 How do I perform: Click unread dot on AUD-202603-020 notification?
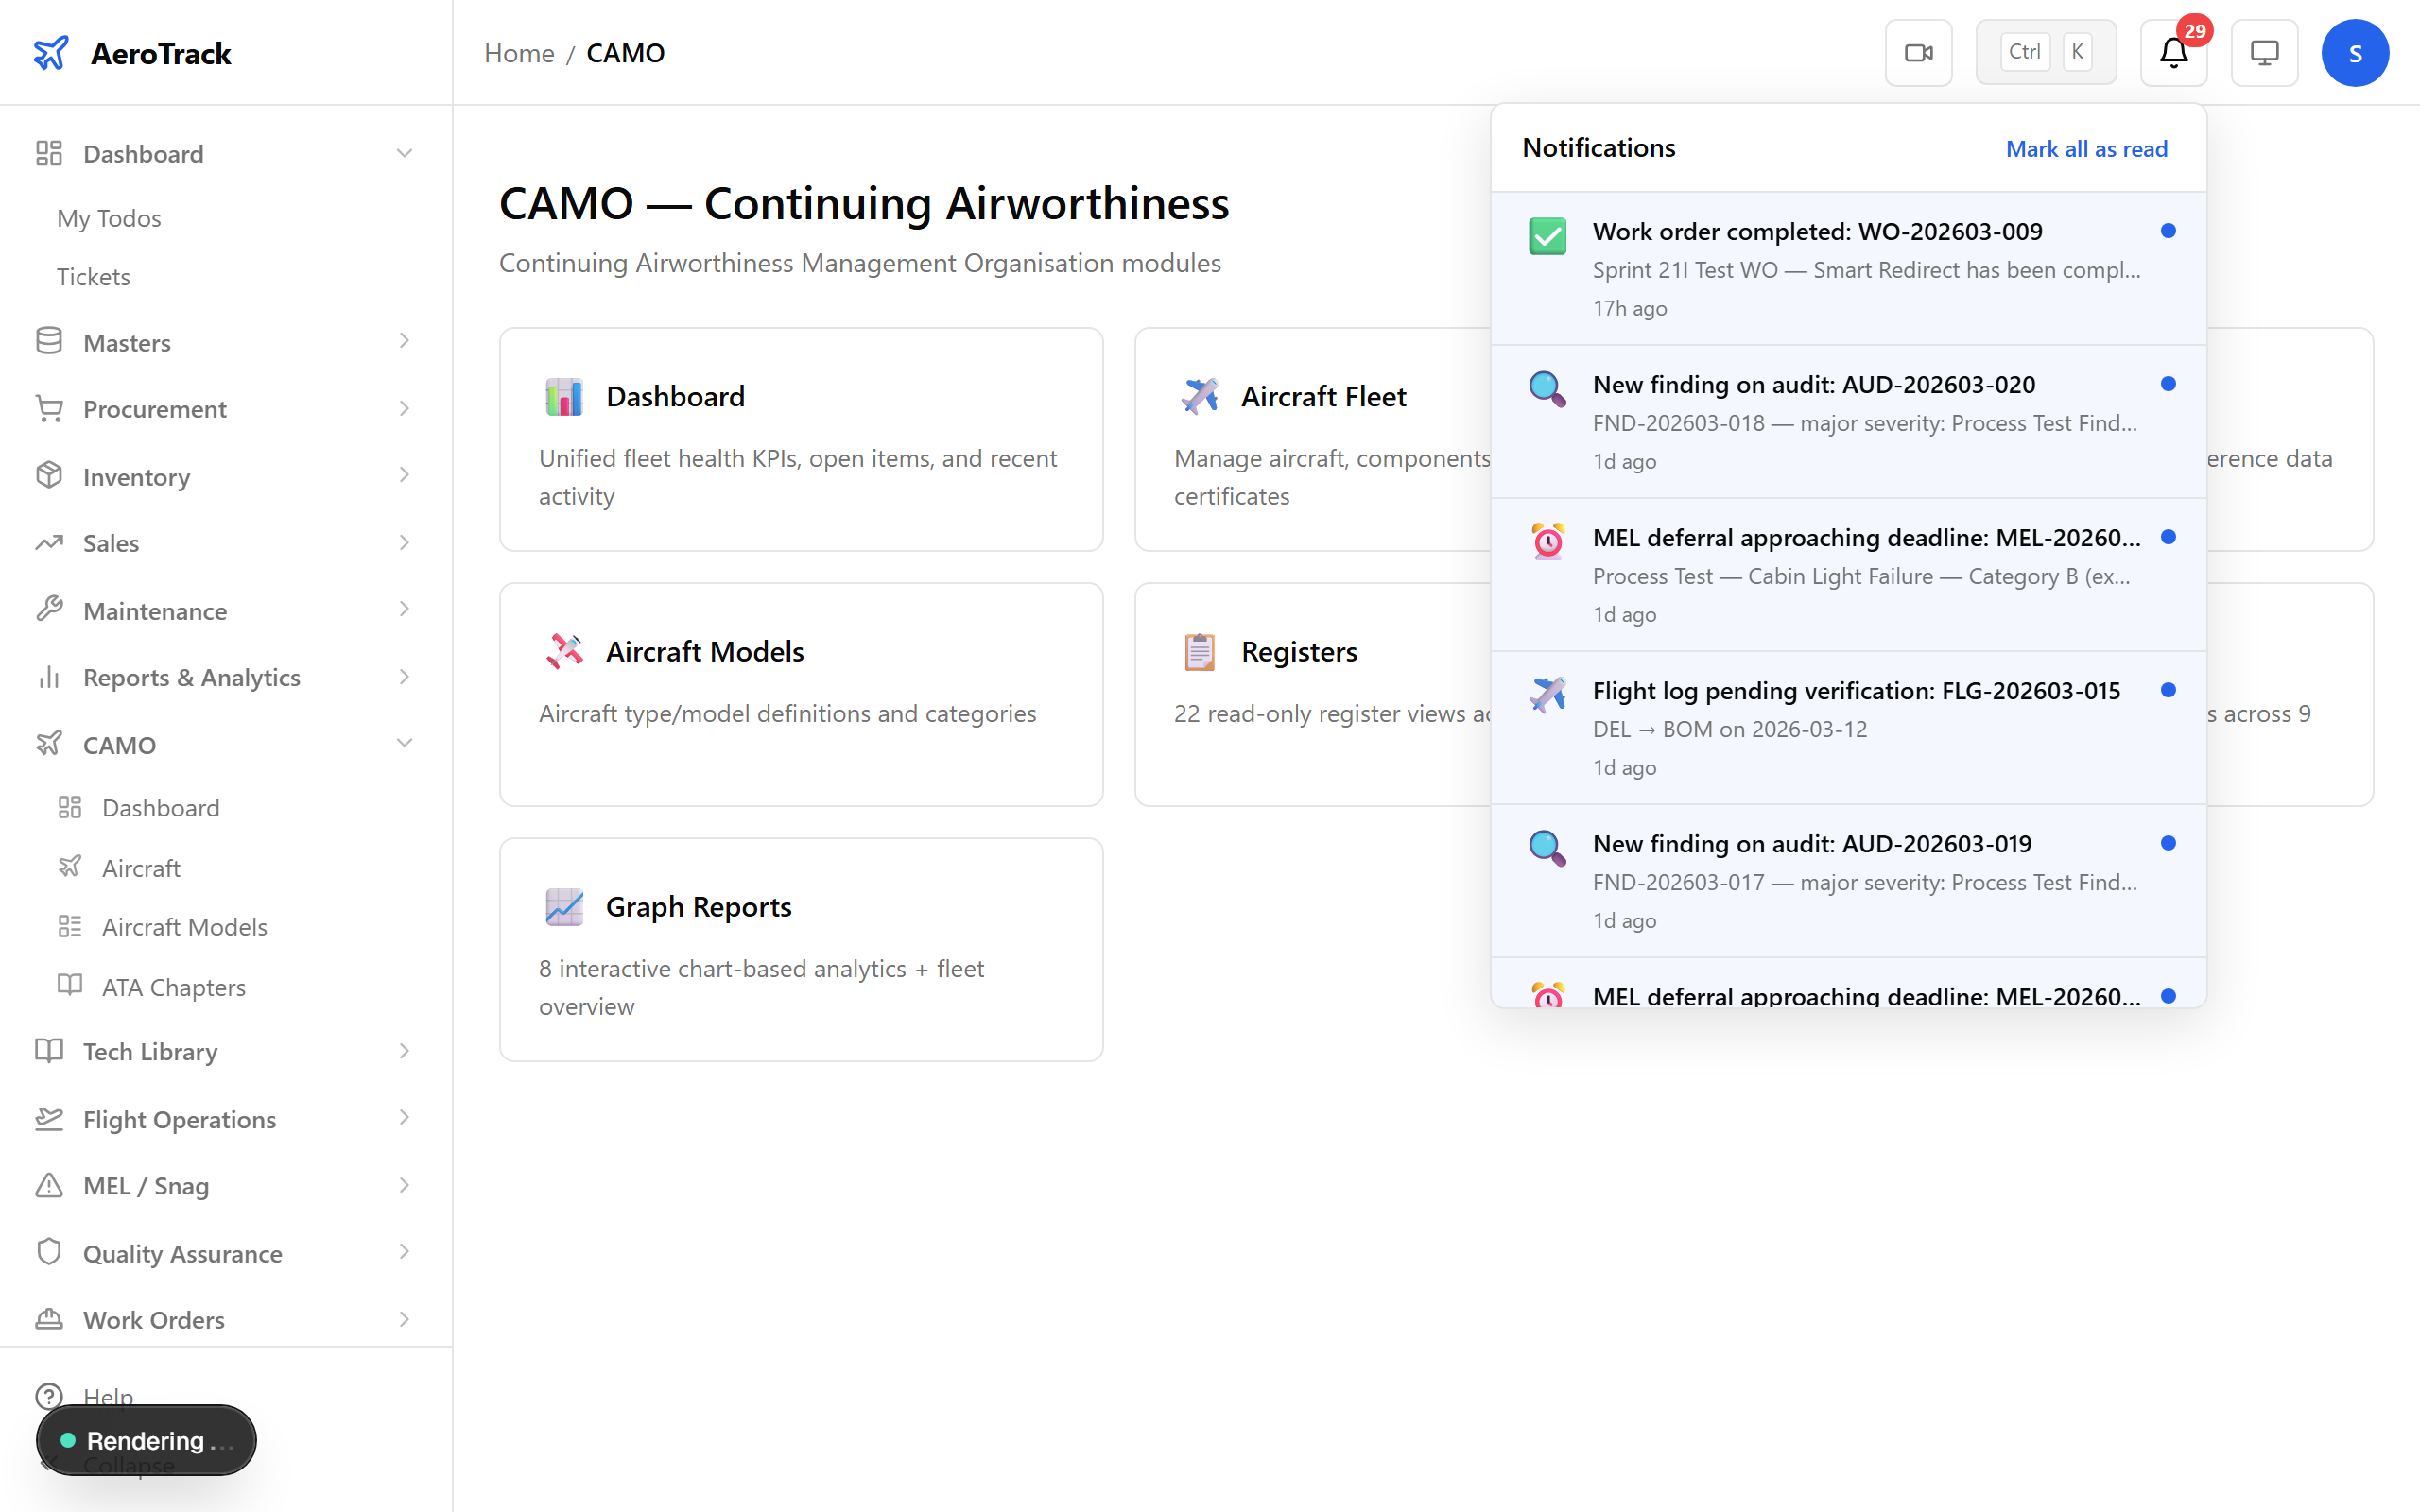coord(2168,384)
